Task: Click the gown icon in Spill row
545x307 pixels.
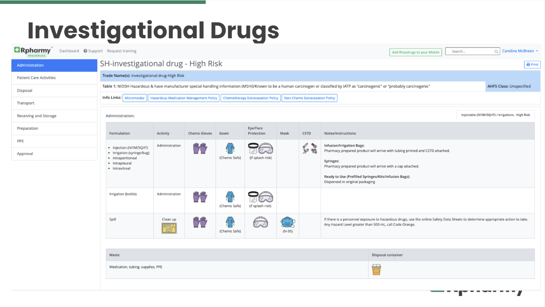Action: point(230,222)
